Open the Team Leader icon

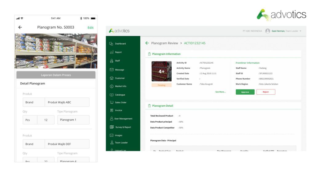[x=112, y=143]
